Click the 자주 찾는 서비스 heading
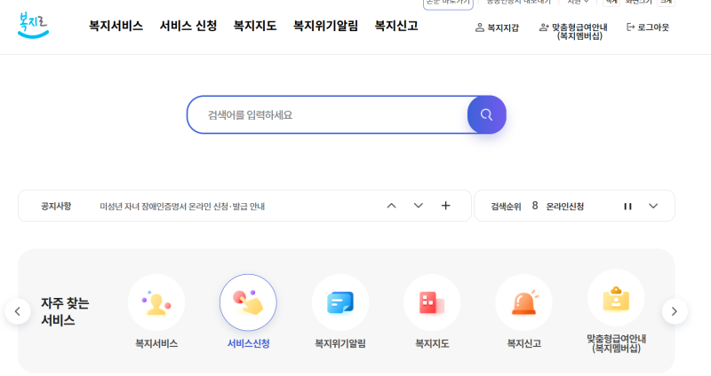Image resolution: width=711 pixels, height=376 pixels. [65, 311]
